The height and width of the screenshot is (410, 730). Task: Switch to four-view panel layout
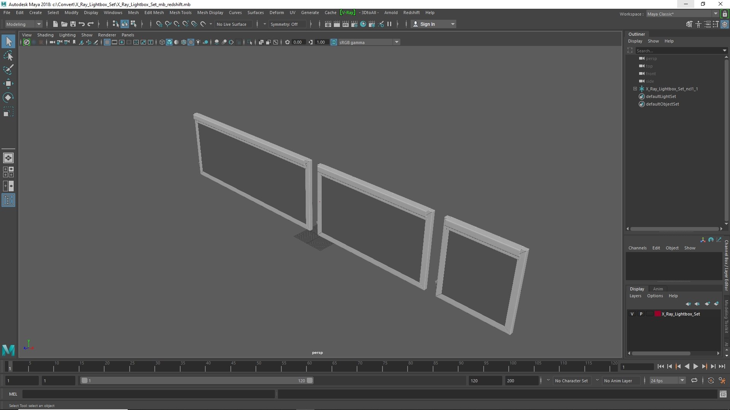(x=8, y=172)
